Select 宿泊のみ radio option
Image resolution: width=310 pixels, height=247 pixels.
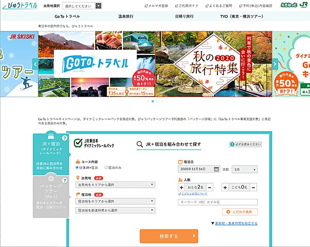pyautogui.click(x=106, y=167)
